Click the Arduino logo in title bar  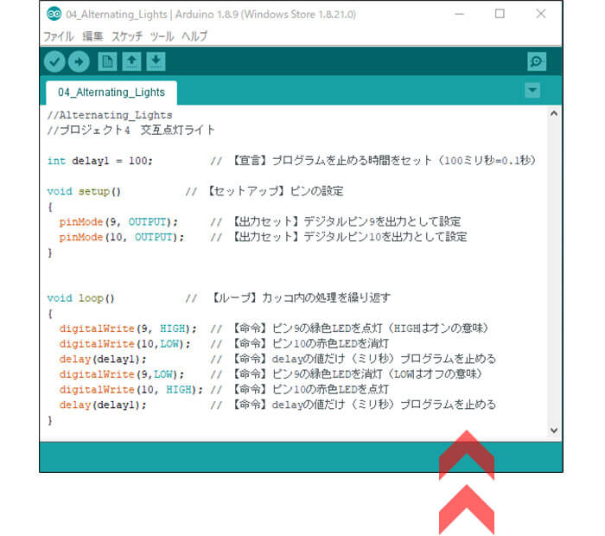coord(54,14)
